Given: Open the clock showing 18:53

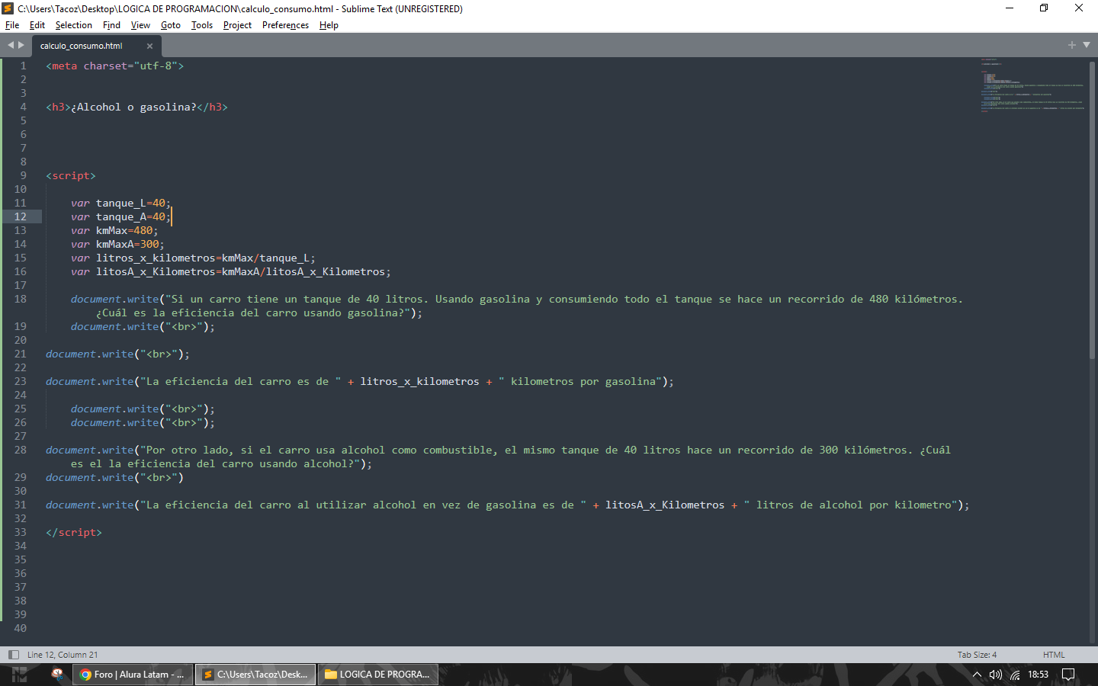Looking at the screenshot, I should [x=1038, y=675].
